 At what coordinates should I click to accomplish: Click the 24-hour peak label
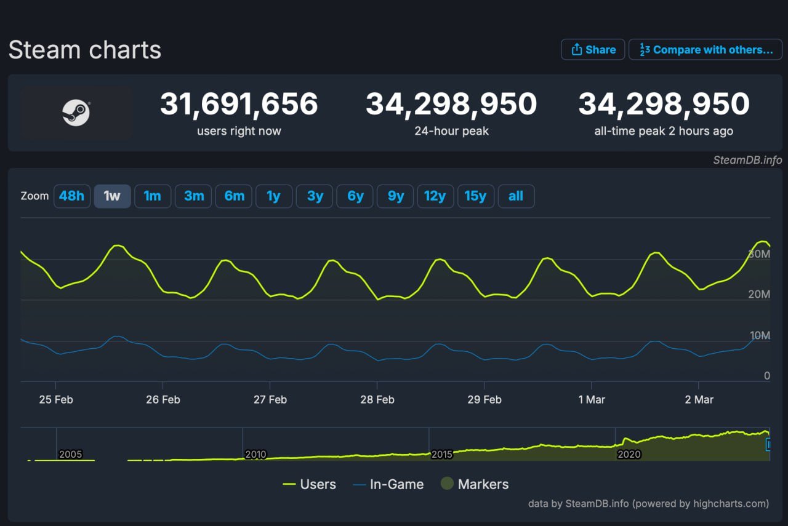coord(451,131)
